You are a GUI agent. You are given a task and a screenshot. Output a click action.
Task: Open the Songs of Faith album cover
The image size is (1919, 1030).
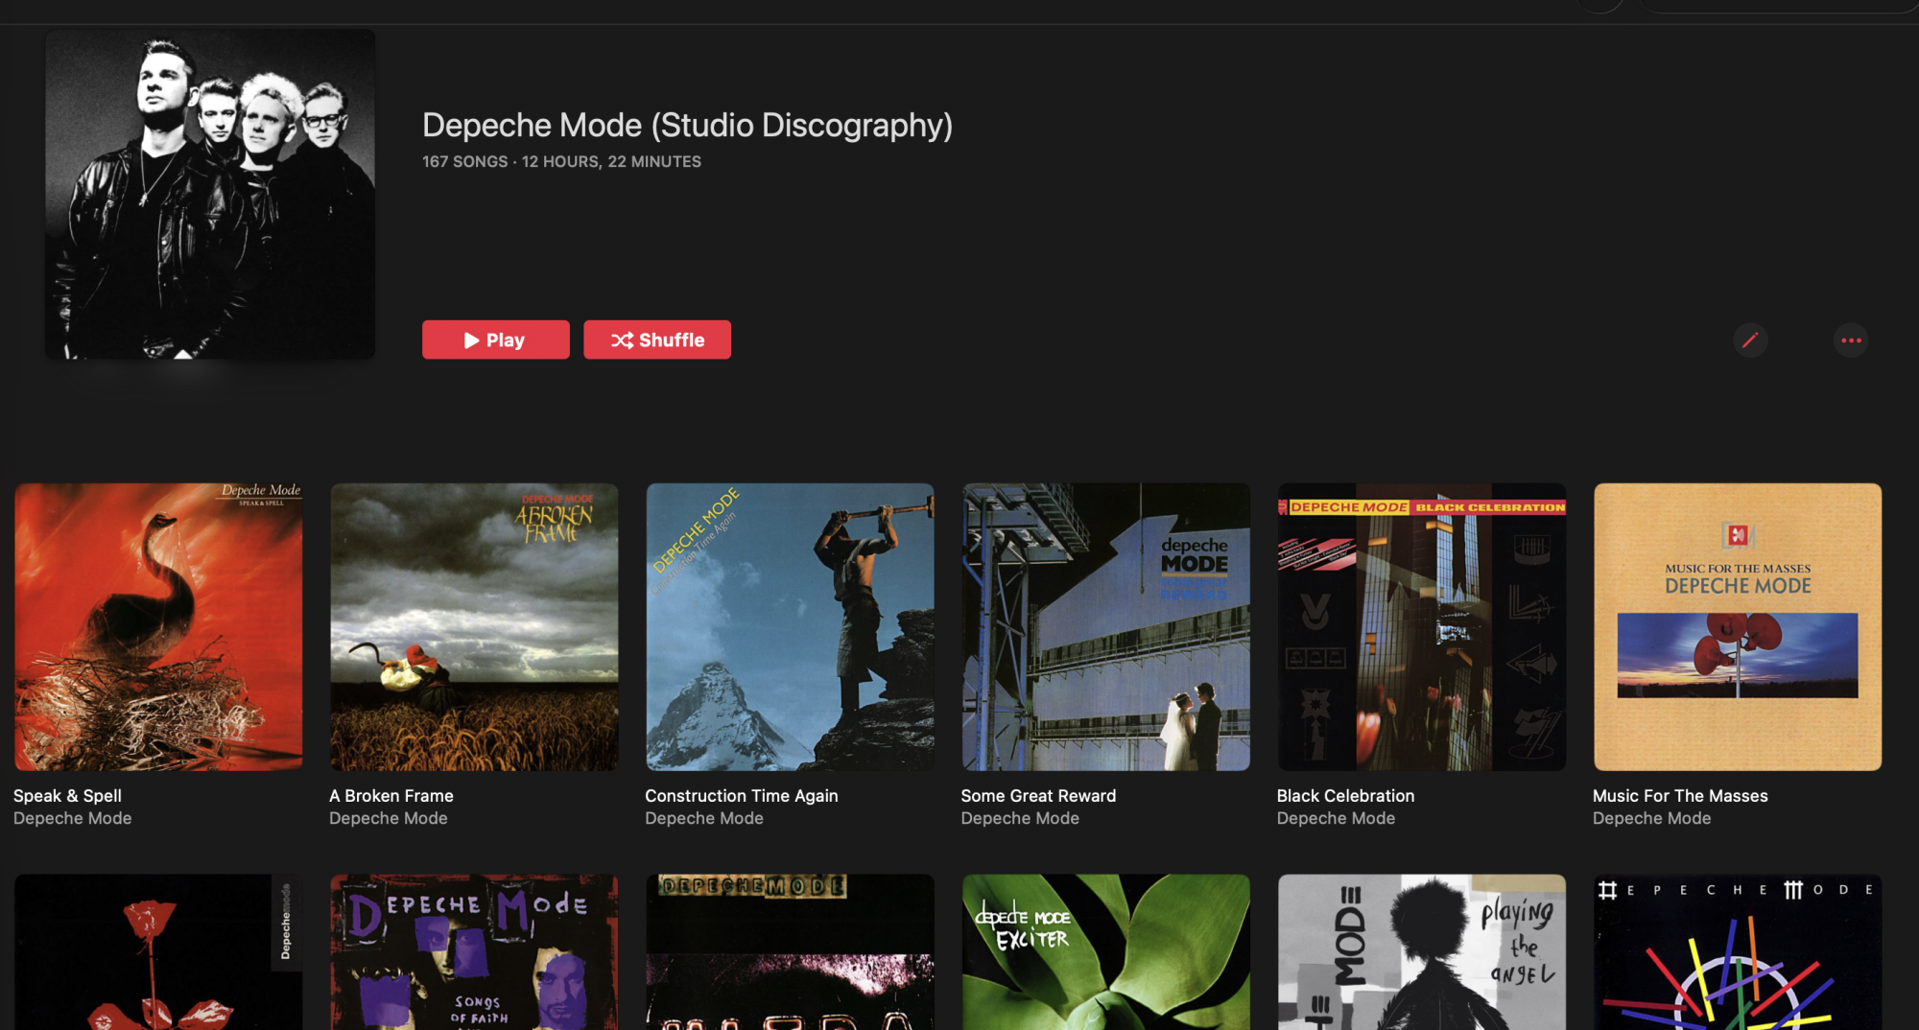(474, 951)
